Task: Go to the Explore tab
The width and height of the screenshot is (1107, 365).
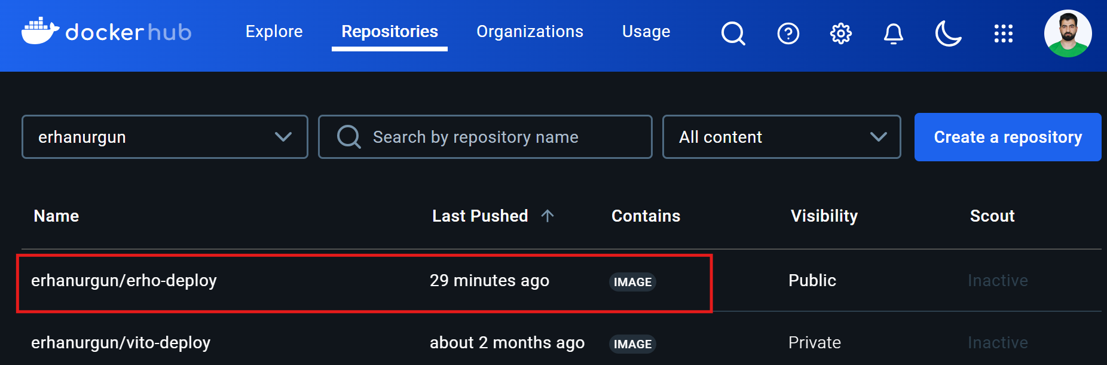Action: pyautogui.click(x=274, y=31)
